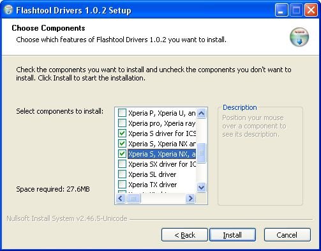
Task: Click the Flashtool title bar icon
Action: coord(8,10)
